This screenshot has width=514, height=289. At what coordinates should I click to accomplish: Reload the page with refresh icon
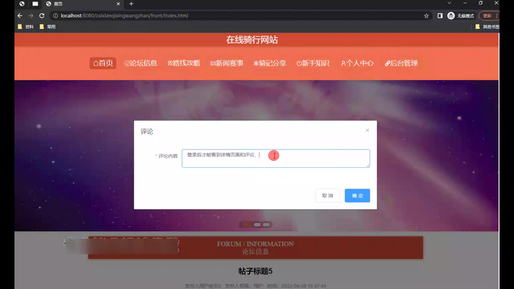click(x=42, y=16)
